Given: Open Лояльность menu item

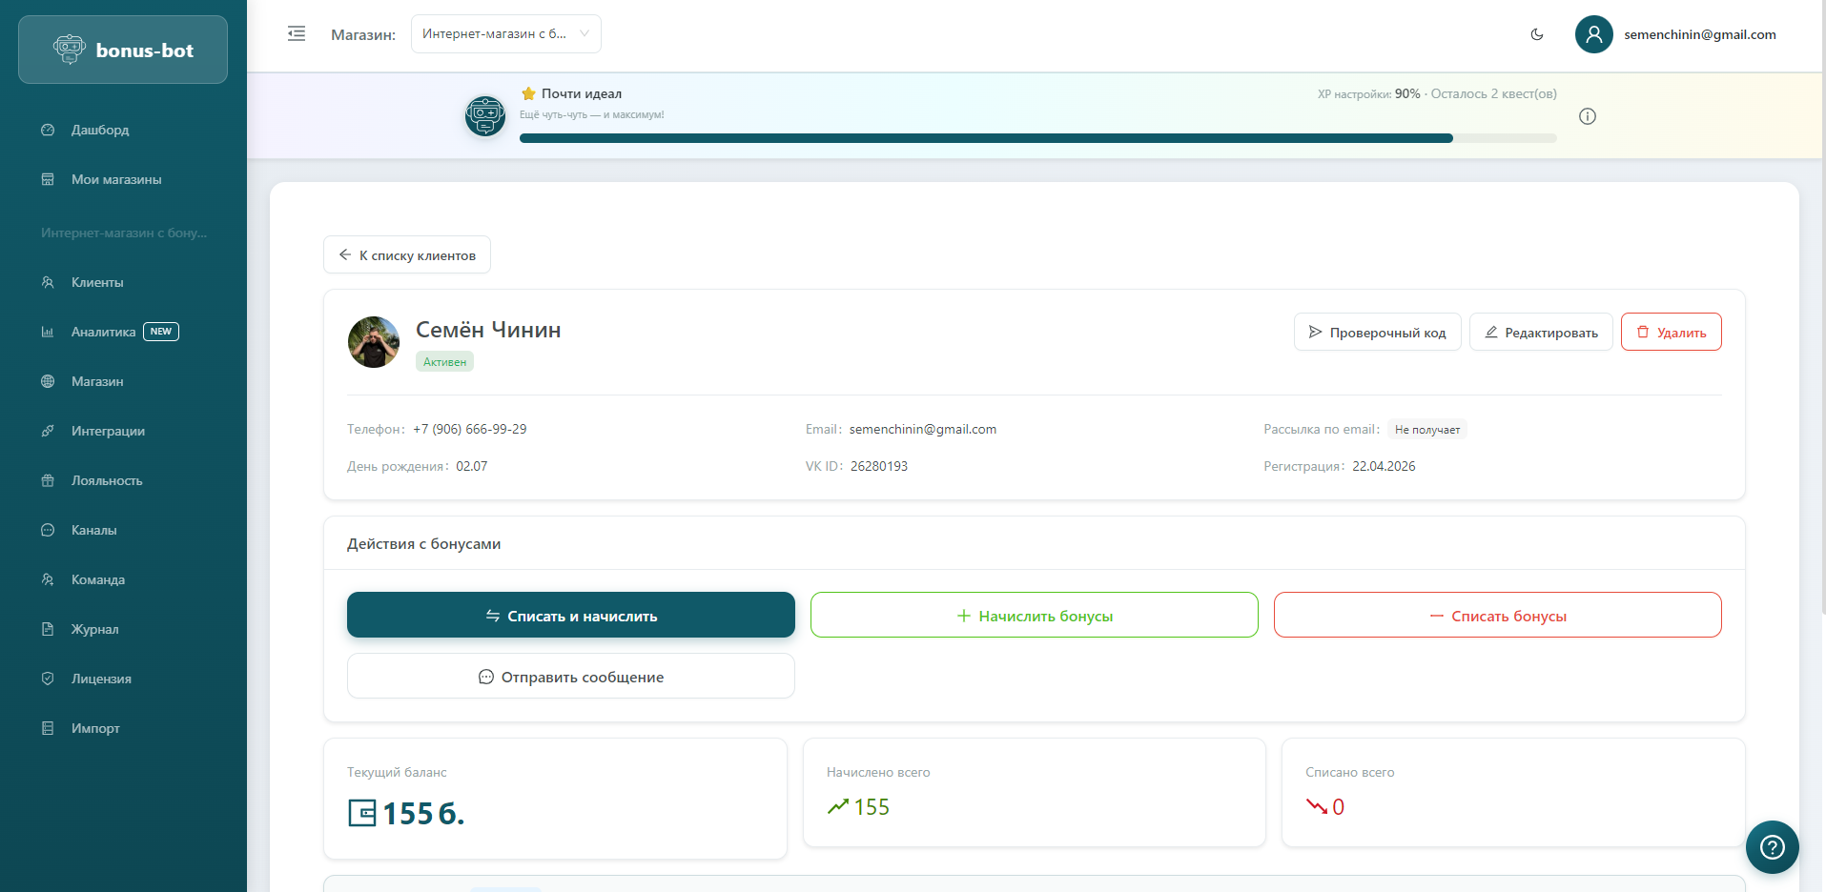Looking at the screenshot, I should pyautogui.click(x=106, y=480).
